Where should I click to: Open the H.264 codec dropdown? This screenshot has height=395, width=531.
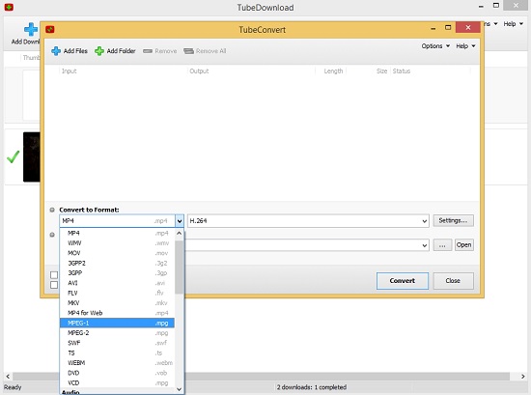click(424, 221)
